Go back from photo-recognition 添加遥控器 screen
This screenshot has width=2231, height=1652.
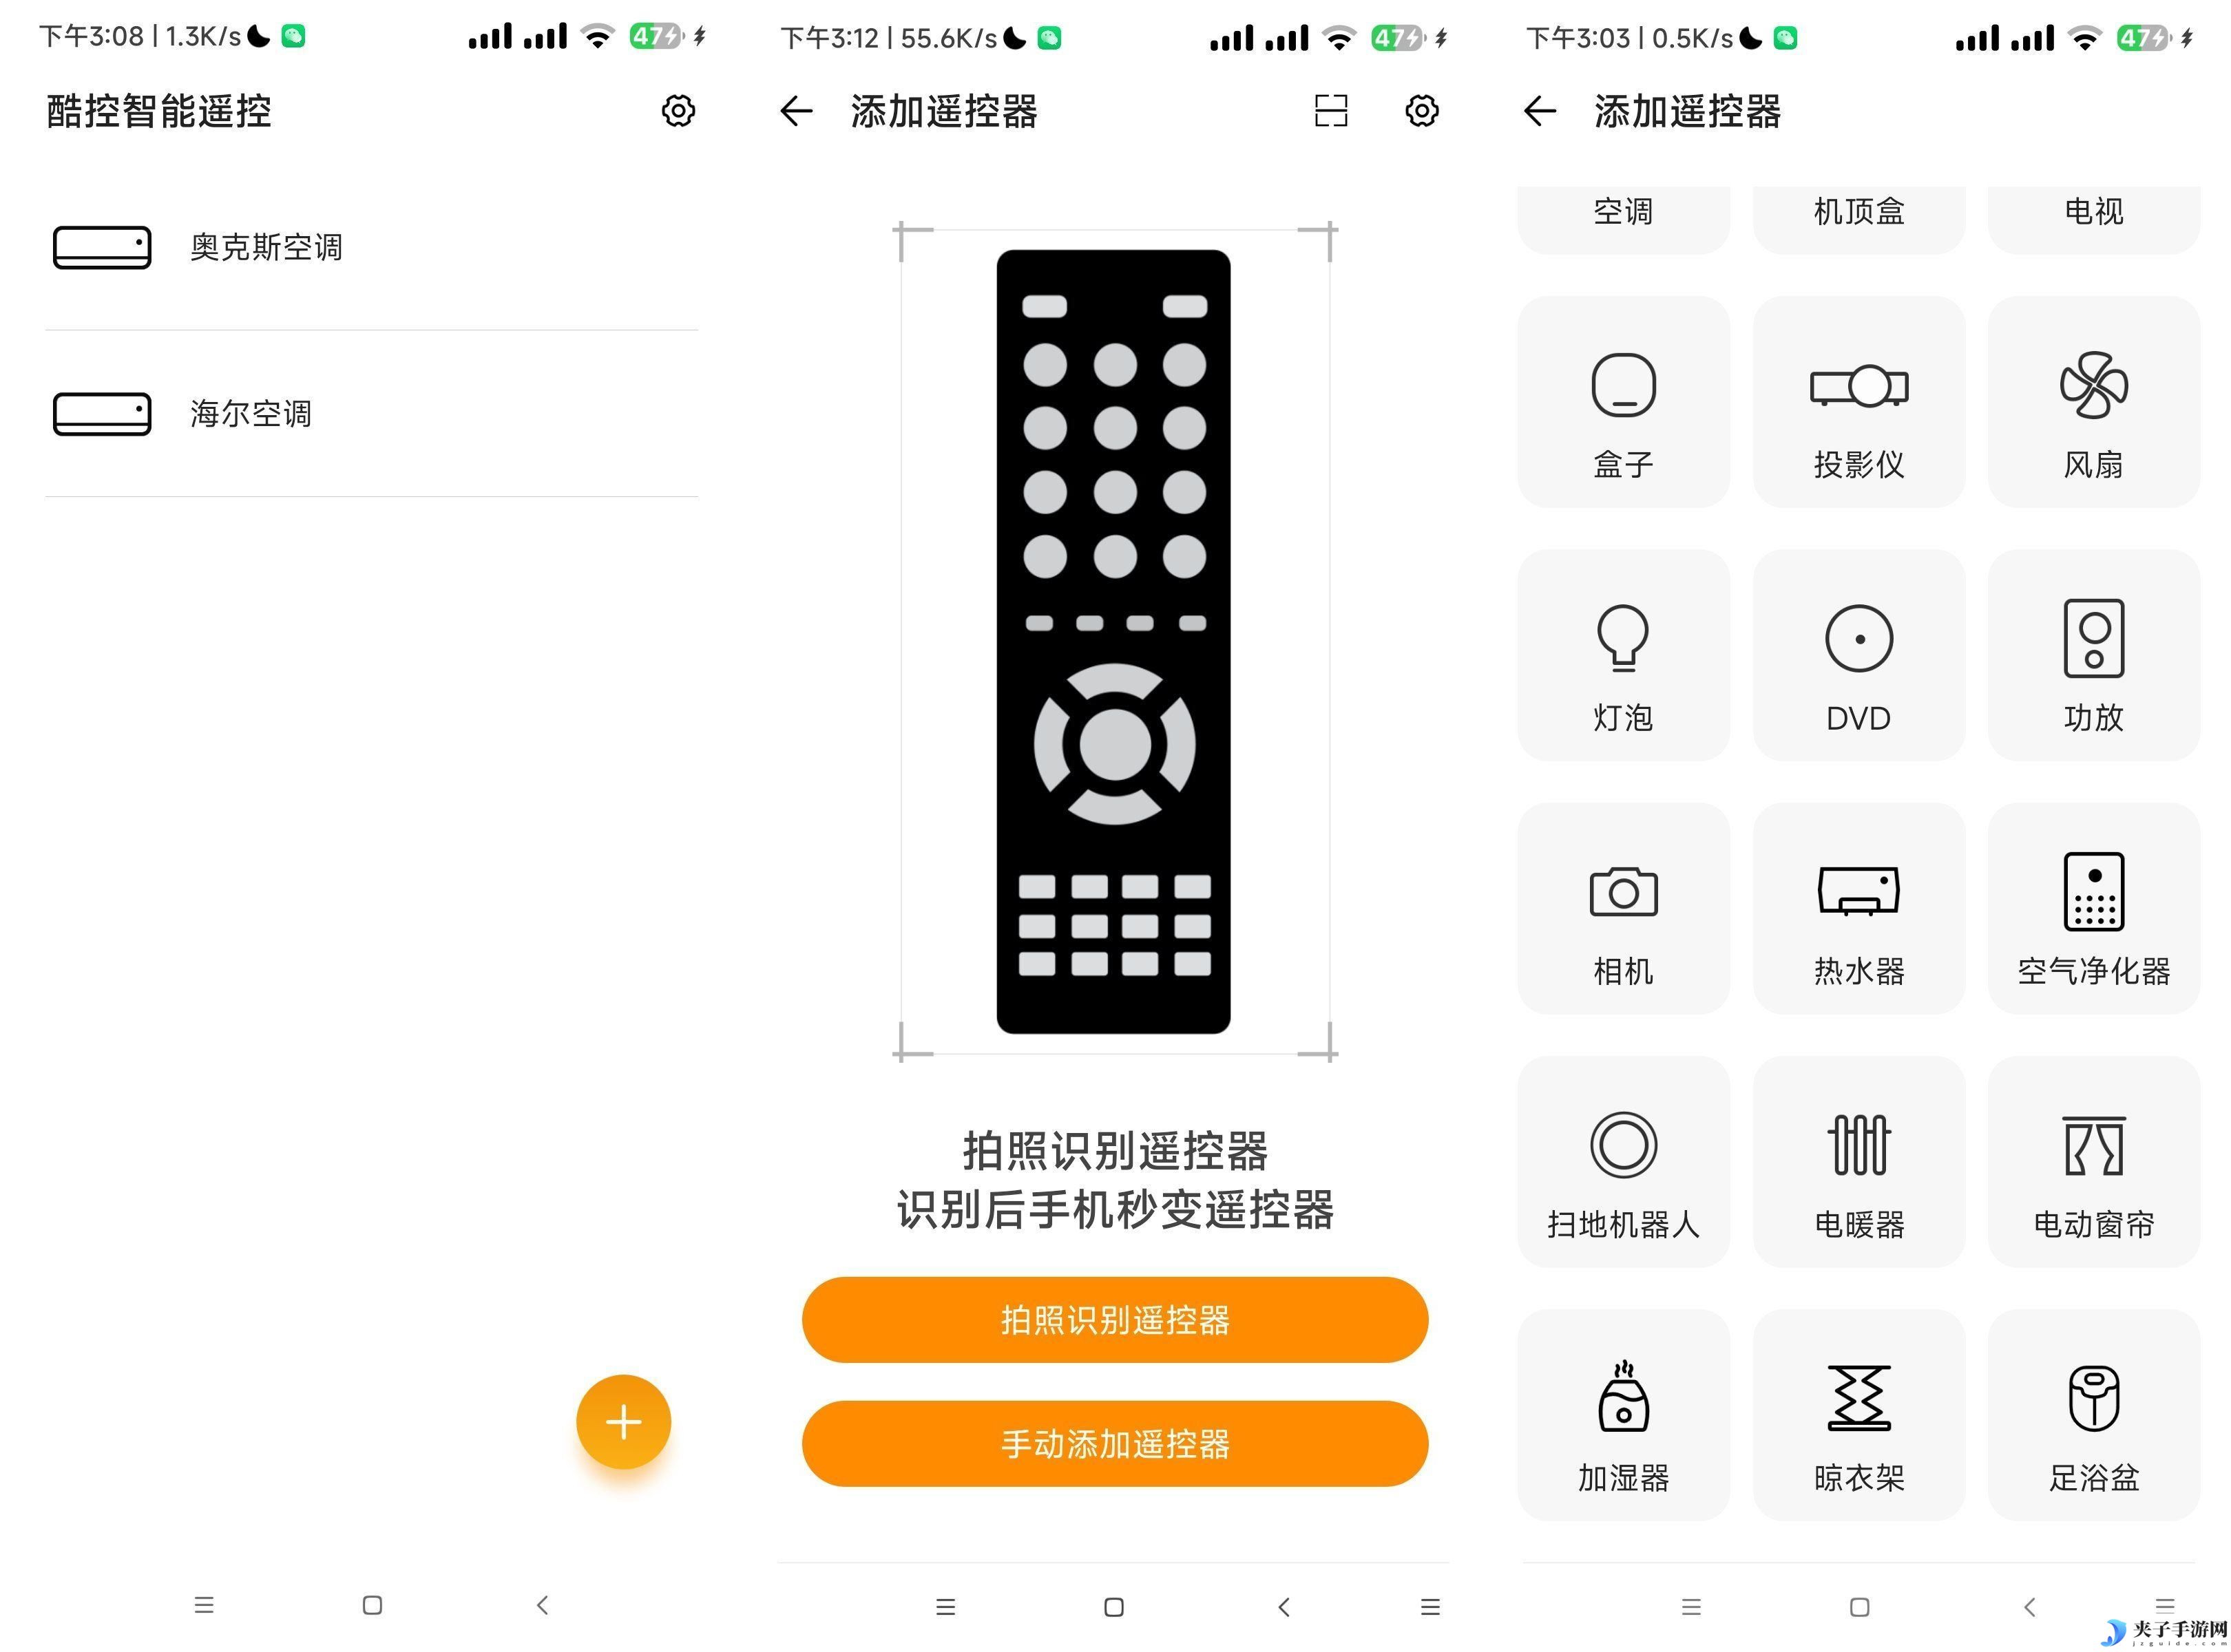(795, 111)
